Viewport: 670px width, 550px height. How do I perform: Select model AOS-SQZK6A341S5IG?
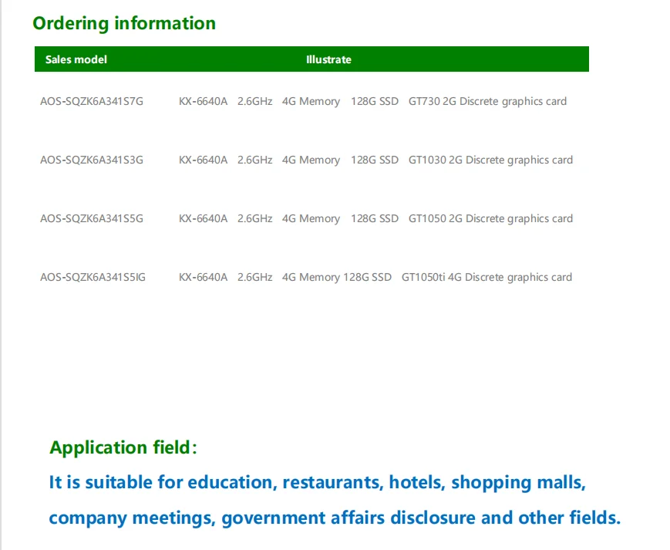(93, 277)
